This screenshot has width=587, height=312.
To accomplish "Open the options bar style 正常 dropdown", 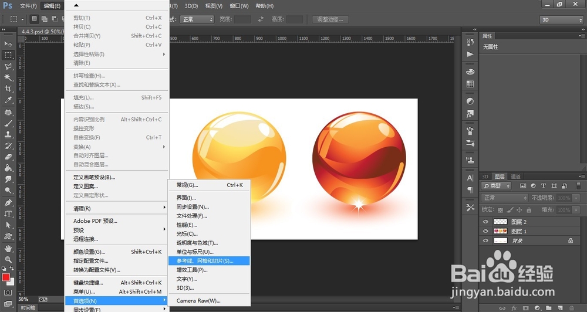I will (197, 19).
